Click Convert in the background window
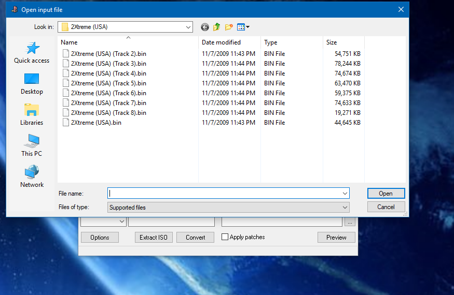454x295 pixels. (x=196, y=237)
